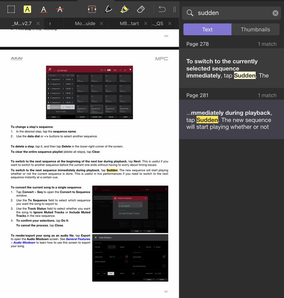Follow the Audio Mixdown link
The height and width of the screenshot is (298, 284).
(24, 243)
